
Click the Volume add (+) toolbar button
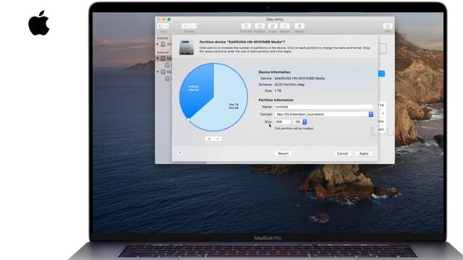(185, 26)
